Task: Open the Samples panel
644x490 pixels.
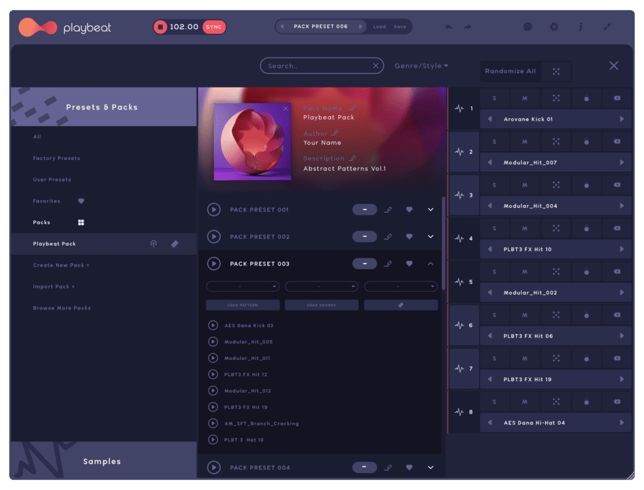Action: coord(103,461)
